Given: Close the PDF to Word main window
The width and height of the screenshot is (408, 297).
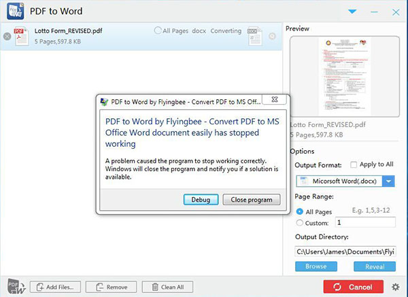Looking at the screenshot, I should pyautogui.click(x=396, y=12).
